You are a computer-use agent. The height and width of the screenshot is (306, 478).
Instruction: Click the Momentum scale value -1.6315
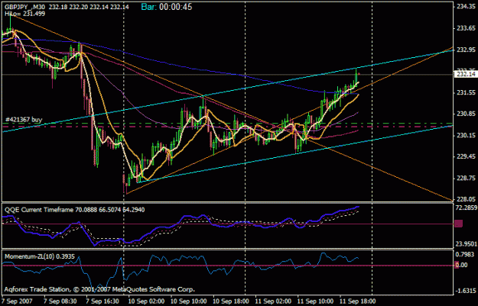pyautogui.click(x=466, y=291)
